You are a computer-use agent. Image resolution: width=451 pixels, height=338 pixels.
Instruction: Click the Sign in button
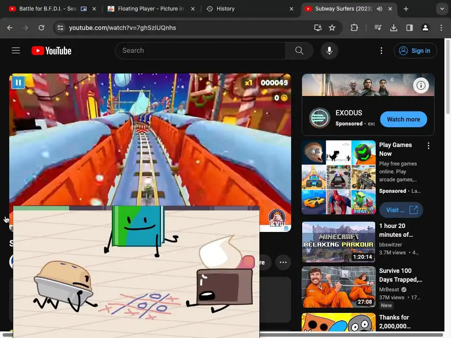point(415,51)
